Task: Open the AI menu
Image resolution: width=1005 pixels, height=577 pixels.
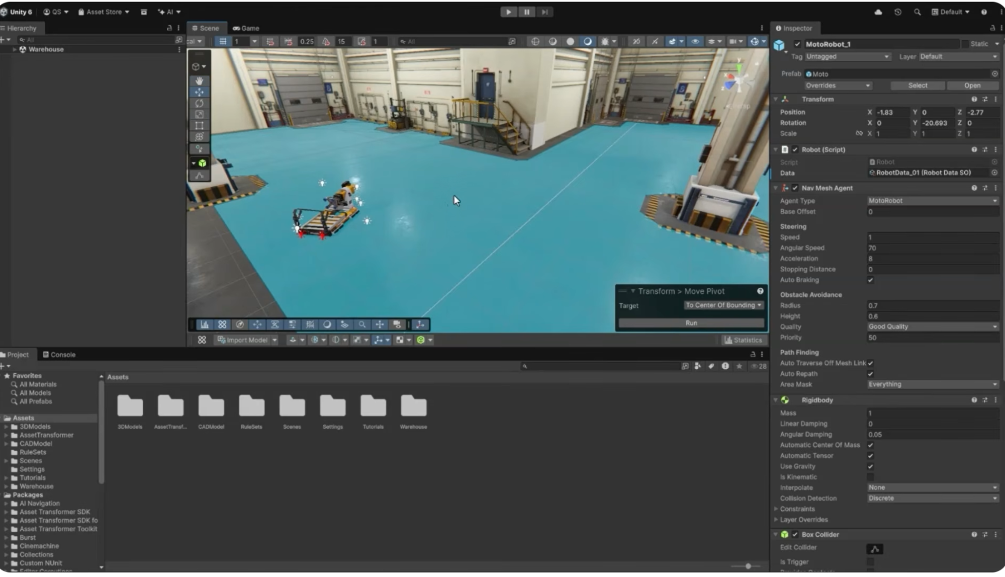Action: tap(169, 12)
